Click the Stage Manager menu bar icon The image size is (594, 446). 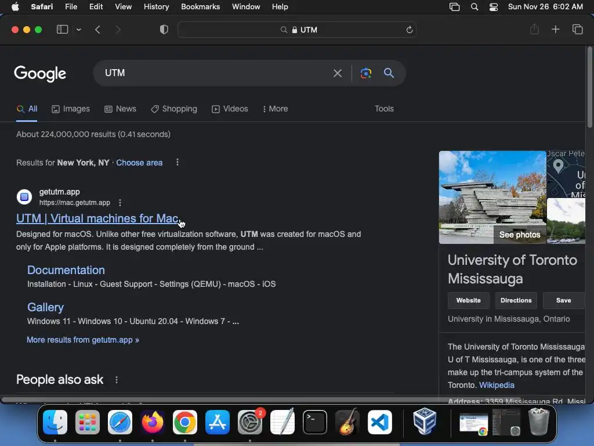coord(454,7)
